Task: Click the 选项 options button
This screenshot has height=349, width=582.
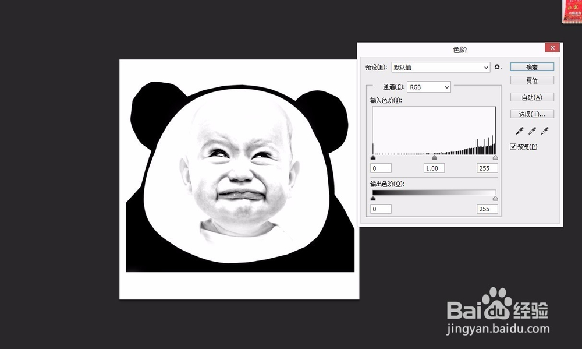Action: (532, 114)
